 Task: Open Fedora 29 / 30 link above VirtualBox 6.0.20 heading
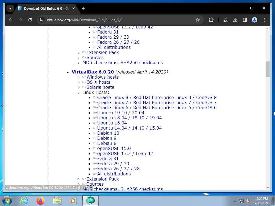pyautogui.click(x=113, y=37)
